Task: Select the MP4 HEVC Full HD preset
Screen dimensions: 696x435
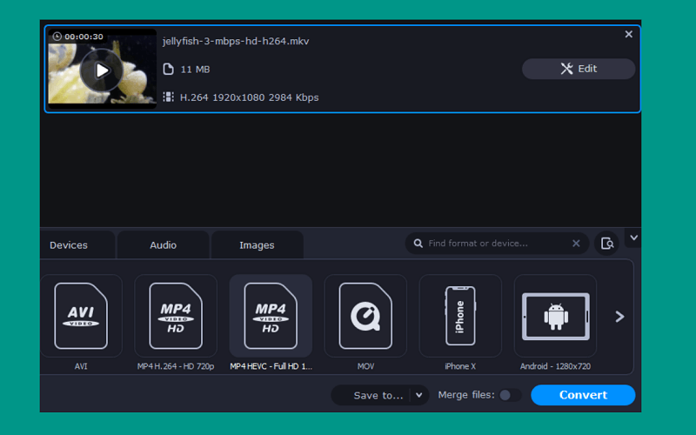Action: click(271, 316)
